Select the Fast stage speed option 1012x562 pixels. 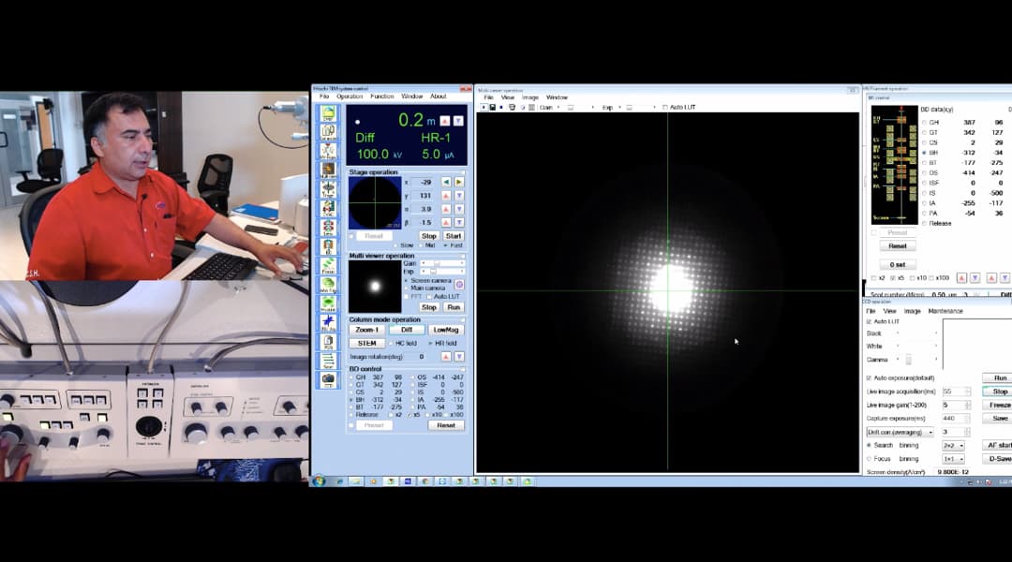point(445,245)
